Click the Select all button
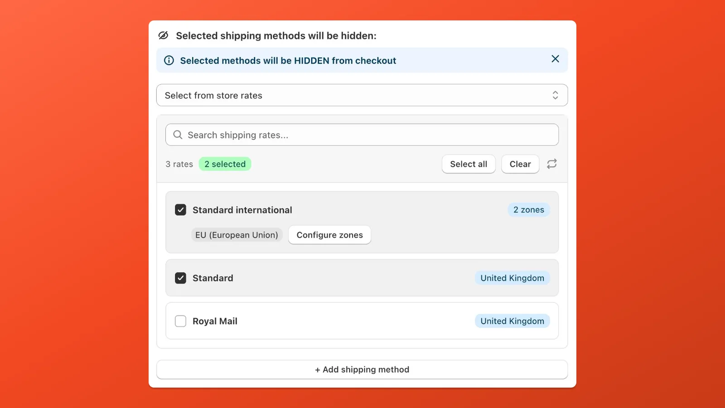 coord(469,164)
